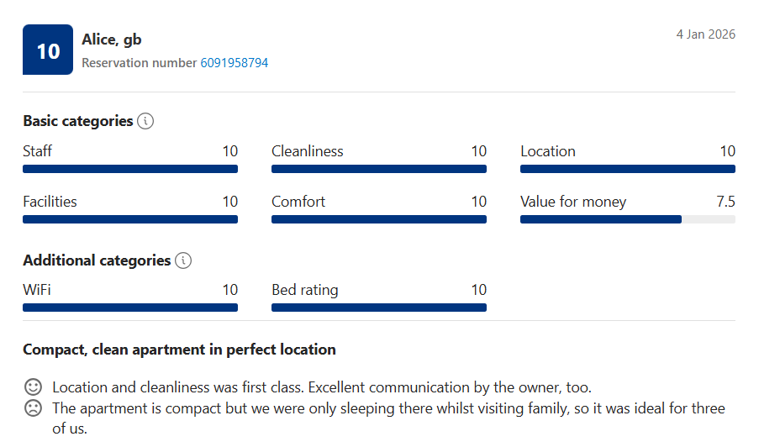759x447 pixels.
Task: Click the Staff rating bar
Action: click(130, 169)
